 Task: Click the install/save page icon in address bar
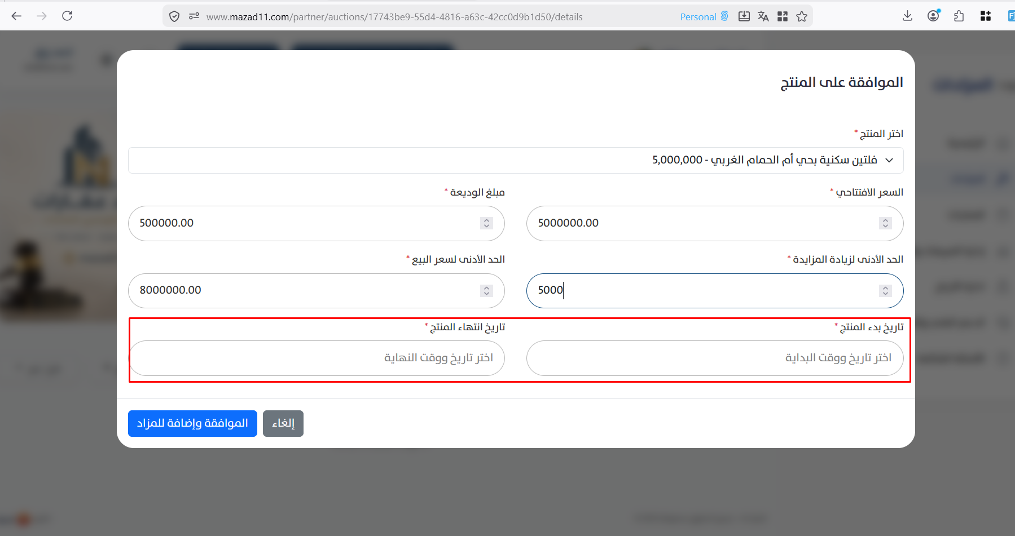pos(744,16)
